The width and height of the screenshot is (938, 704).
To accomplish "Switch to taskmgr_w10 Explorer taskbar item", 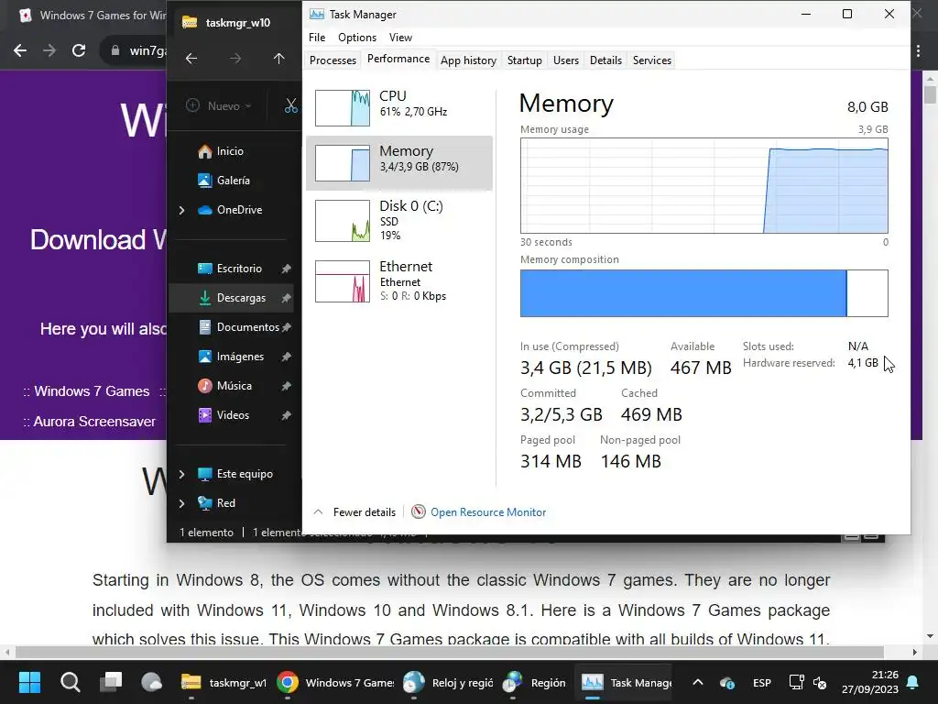I will (x=224, y=682).
